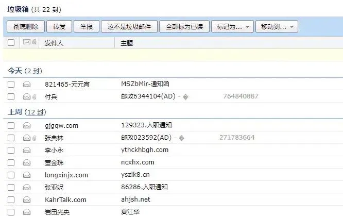Viewport: 343px width, 216px height.
Task: Open email with subject MSZbMir-通知函
Action: (145, 84)
